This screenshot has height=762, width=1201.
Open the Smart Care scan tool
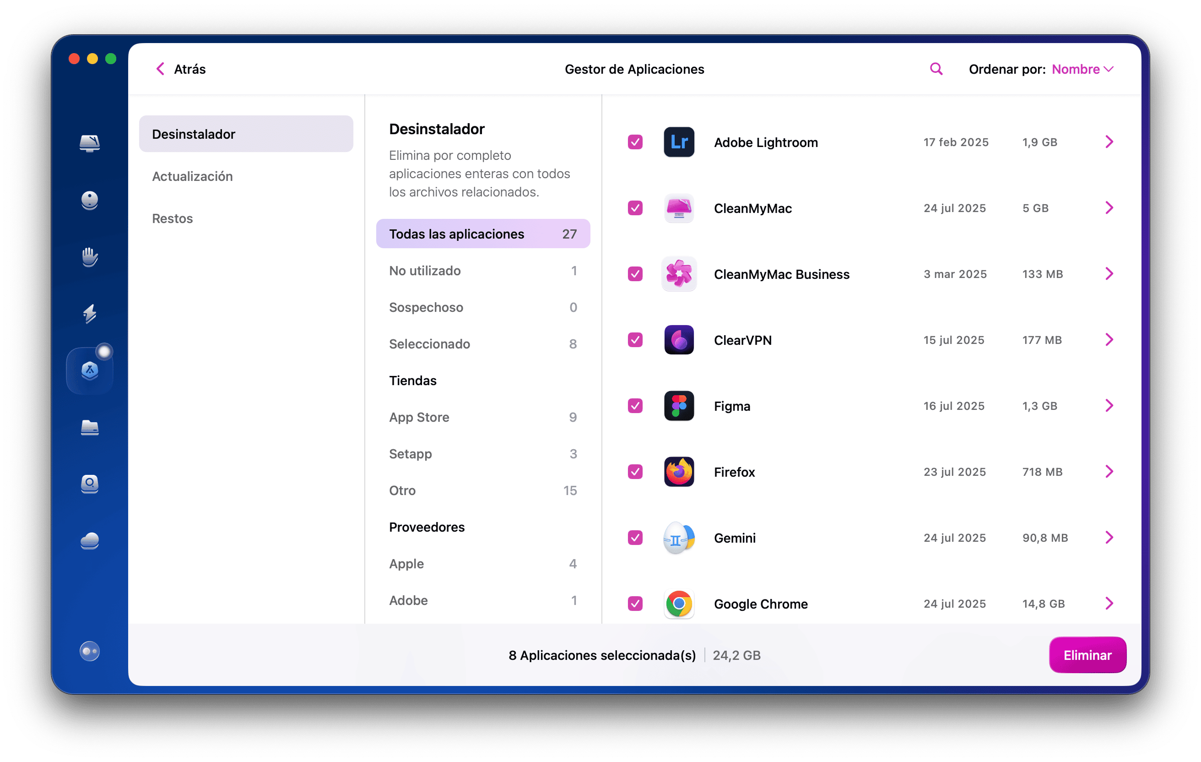coord(90,143)
